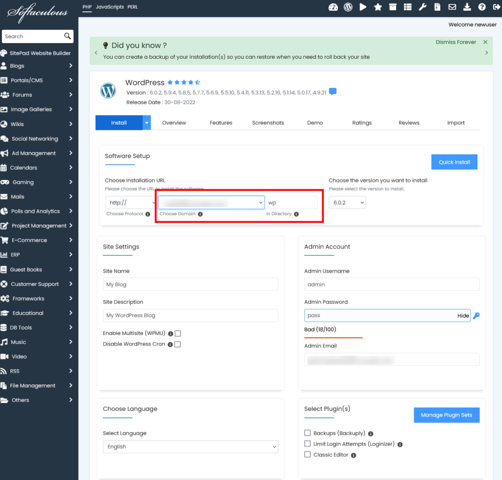The height and width of the screenshot is (480, 502).
Task: Tick the Classic Editor plugin checkbox
Action: point(307,455)
